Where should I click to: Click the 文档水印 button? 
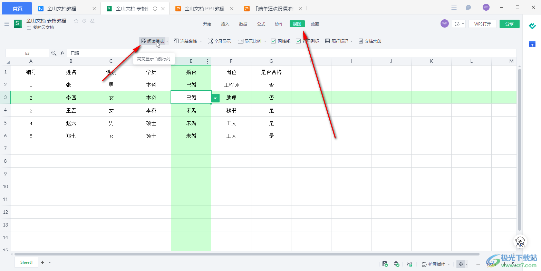[370, 41]
